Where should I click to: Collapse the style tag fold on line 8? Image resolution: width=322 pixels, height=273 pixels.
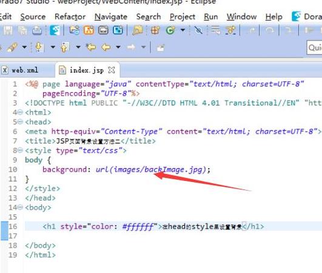(x=20, y=150)
